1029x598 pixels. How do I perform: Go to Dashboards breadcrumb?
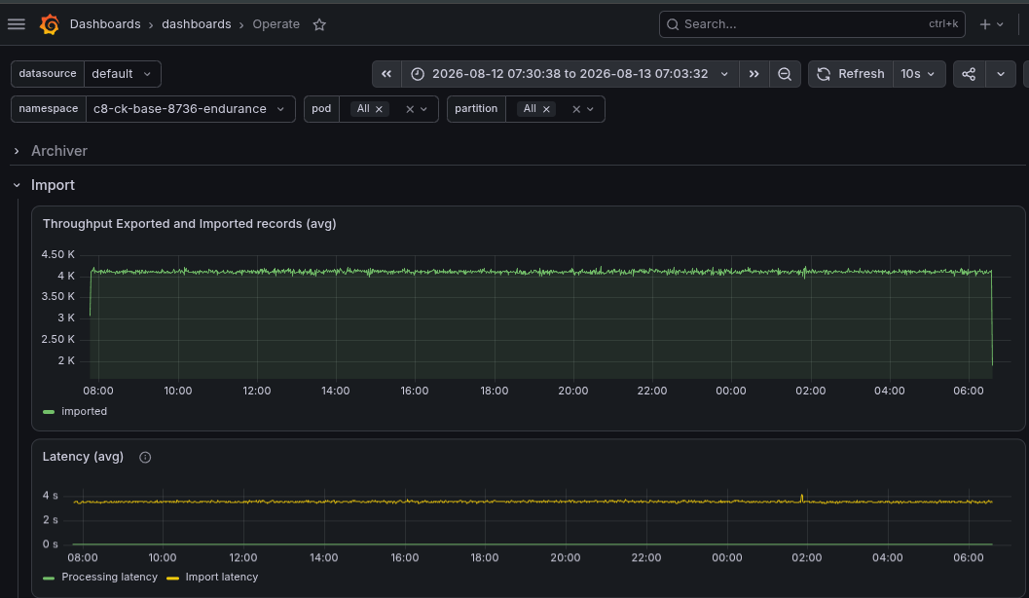coord(105,24)
